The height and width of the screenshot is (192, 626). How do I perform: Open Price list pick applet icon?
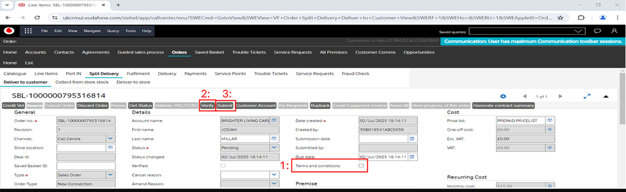(550, 121)
